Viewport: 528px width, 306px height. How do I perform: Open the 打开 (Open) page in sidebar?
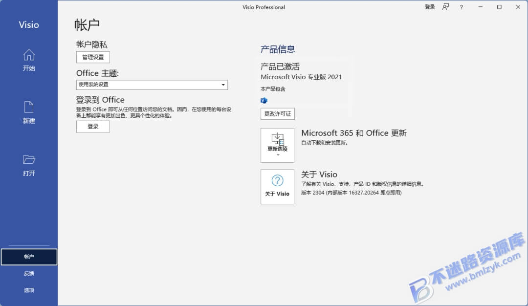(29, 166)
